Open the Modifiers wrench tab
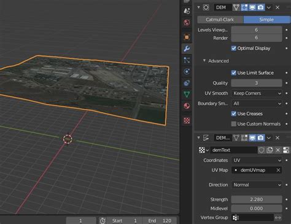The width and height of the screenshot is (291, 224). [187, 49]
